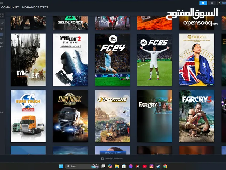This screenshot has height=170, width=226.
Task: Open the Dying Light game cover
Action: pyautogui.click(x=28, y=60)
